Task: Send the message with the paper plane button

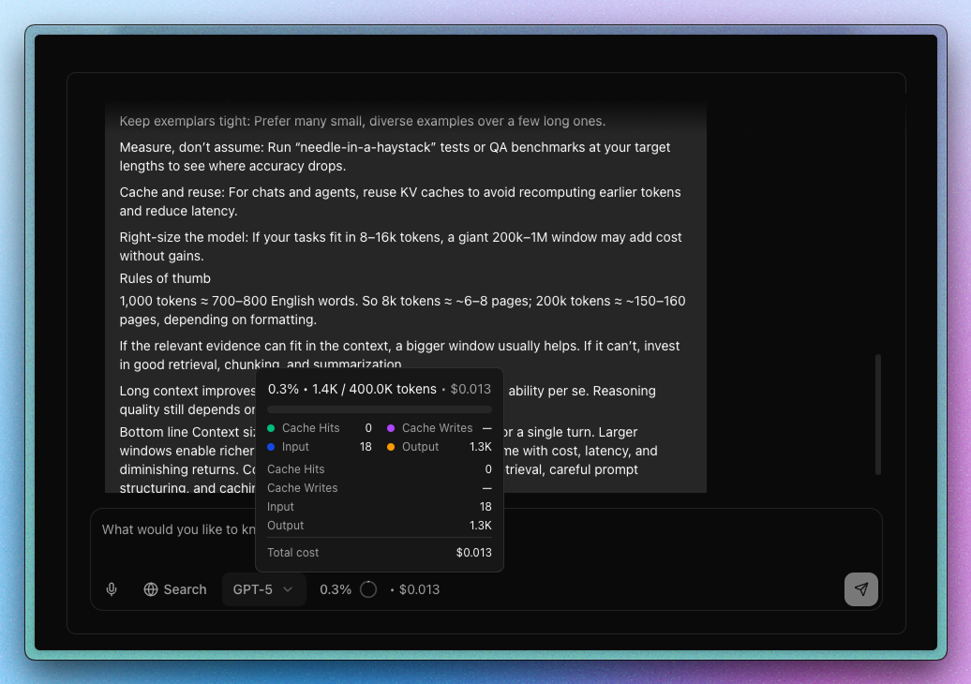Action: [860, 589]
